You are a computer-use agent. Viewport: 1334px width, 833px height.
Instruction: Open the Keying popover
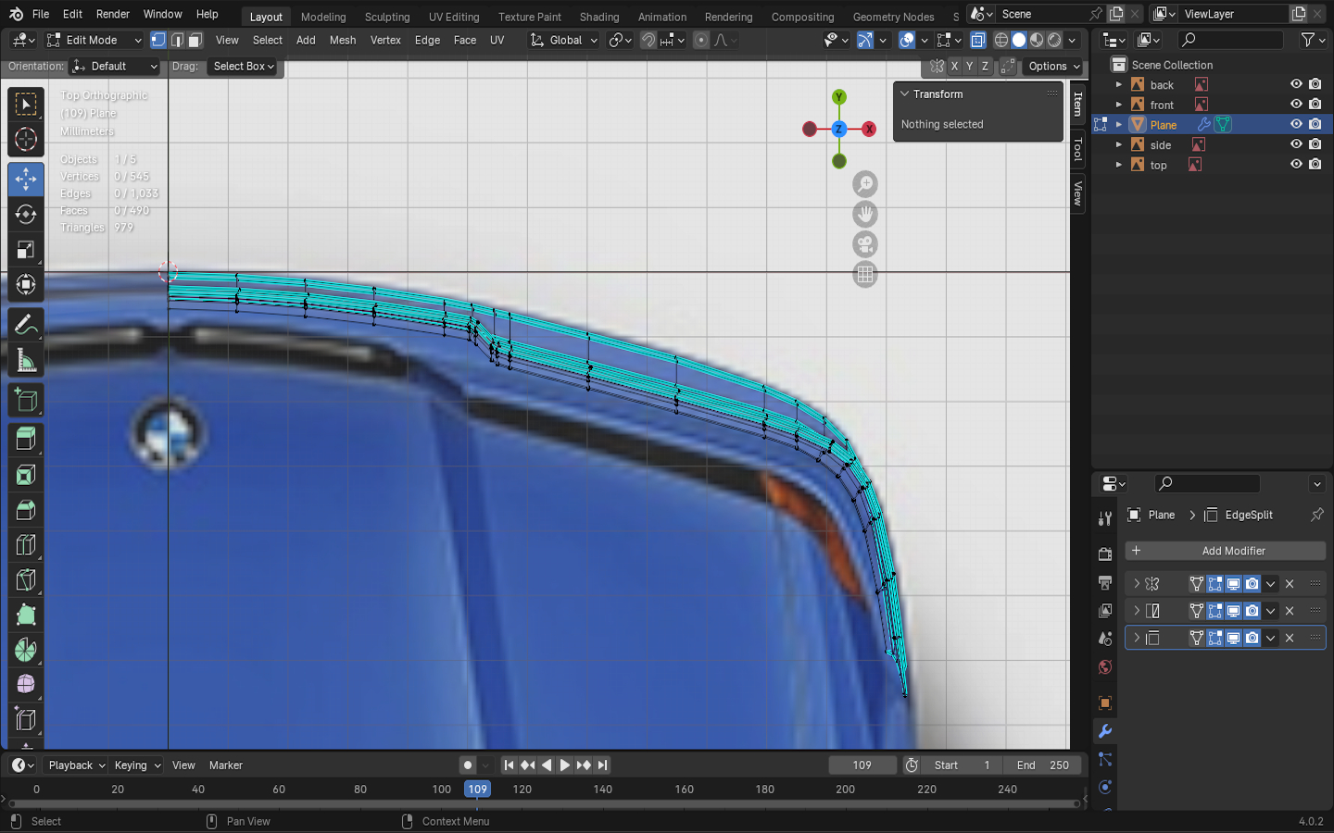[x=137, y=765]
